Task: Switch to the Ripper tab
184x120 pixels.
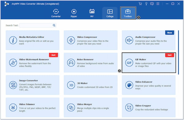Action: point(74,13)
